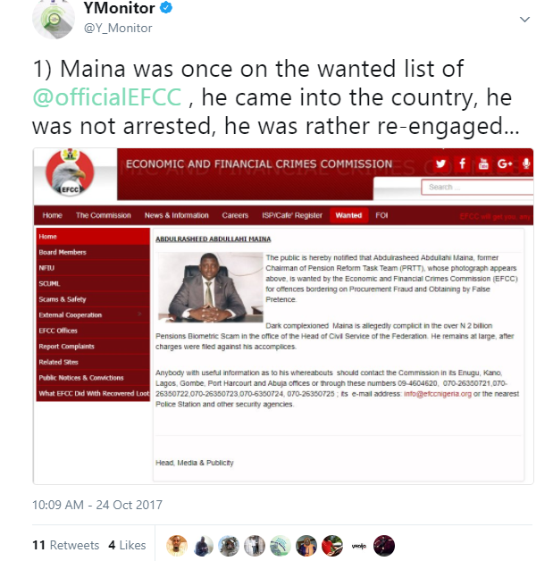Click the 11 Retweets count

[65, 545]
